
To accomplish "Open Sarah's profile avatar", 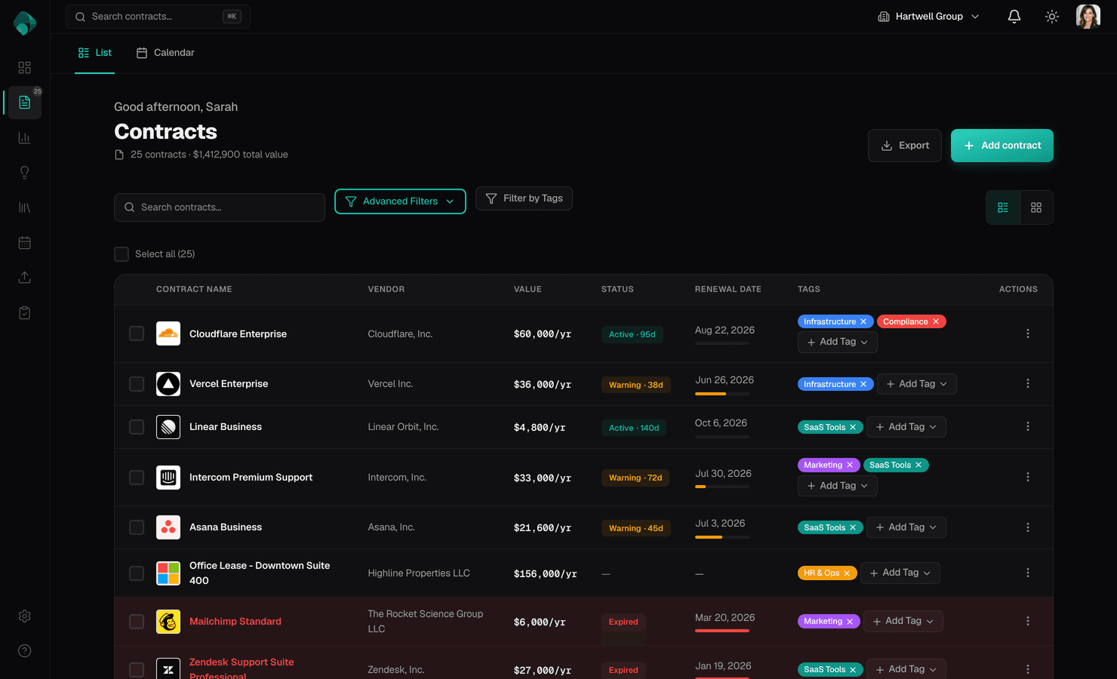I will click(x=1088, y=17).
